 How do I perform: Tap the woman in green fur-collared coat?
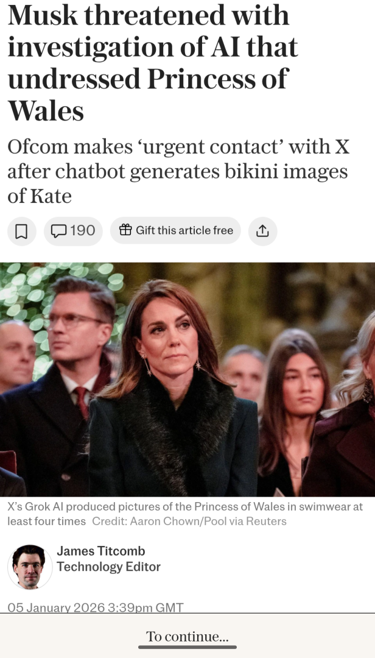(x=172, y=386)
